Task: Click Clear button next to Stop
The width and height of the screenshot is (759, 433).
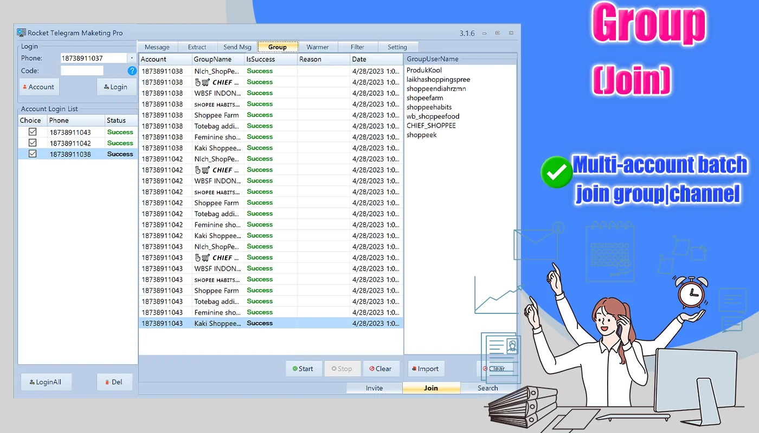Action: tap(381, 369)
